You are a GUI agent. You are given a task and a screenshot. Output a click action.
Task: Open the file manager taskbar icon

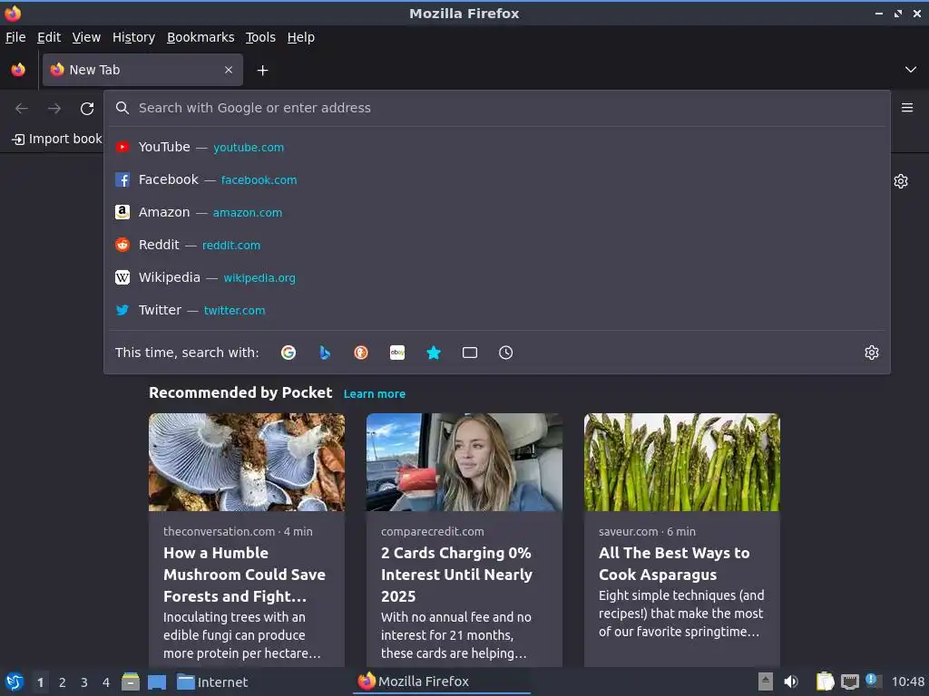131,681
